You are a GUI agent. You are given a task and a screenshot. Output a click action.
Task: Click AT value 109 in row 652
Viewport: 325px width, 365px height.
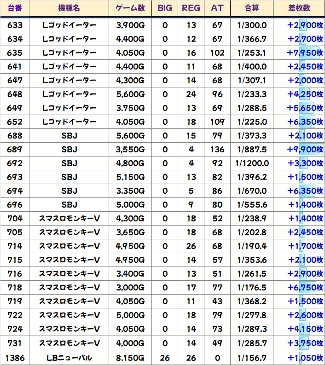coord(217,122)
